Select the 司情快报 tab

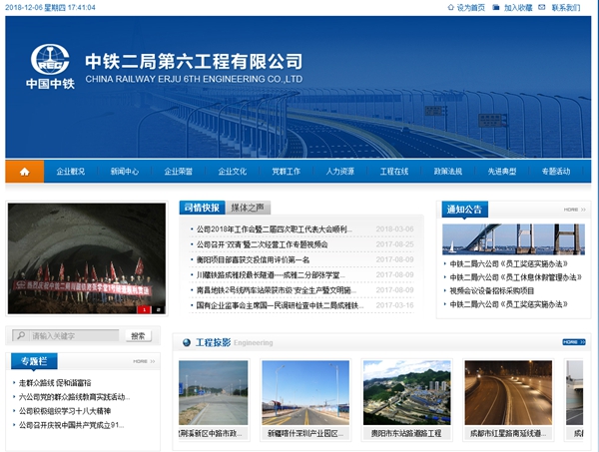pos(202,208)
